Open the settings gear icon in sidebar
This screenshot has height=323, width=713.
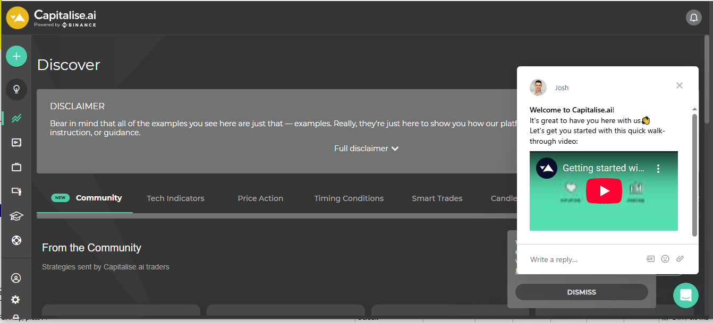click(x=16, y=300)
